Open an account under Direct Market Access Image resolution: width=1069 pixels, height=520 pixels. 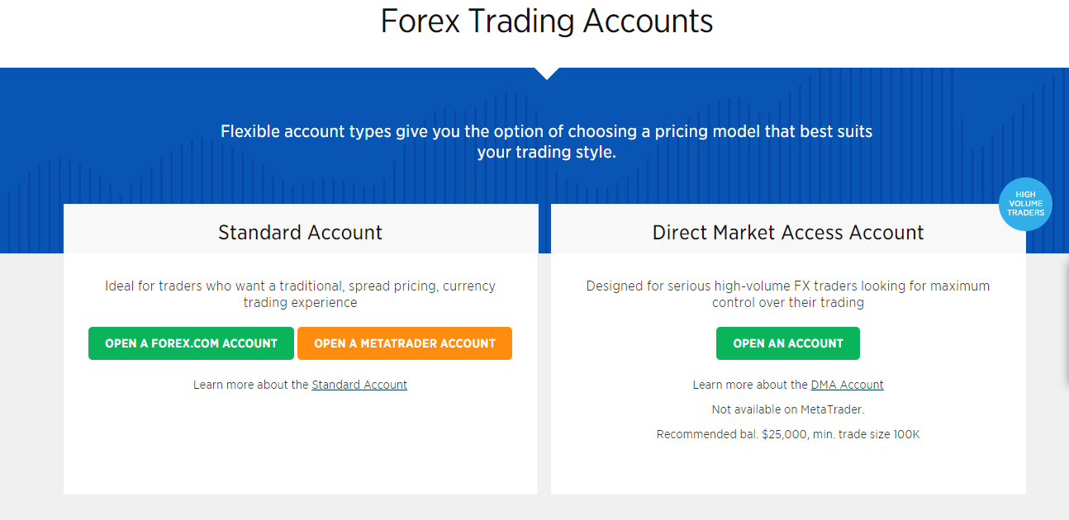(787, 343)
